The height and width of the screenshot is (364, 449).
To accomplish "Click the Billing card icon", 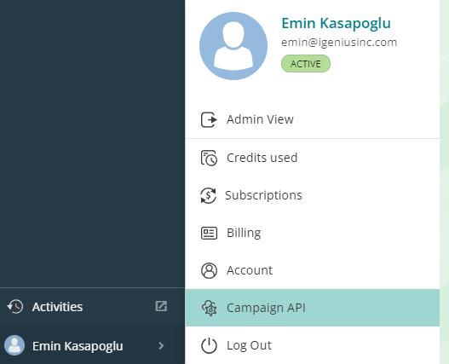I will 209,233.
